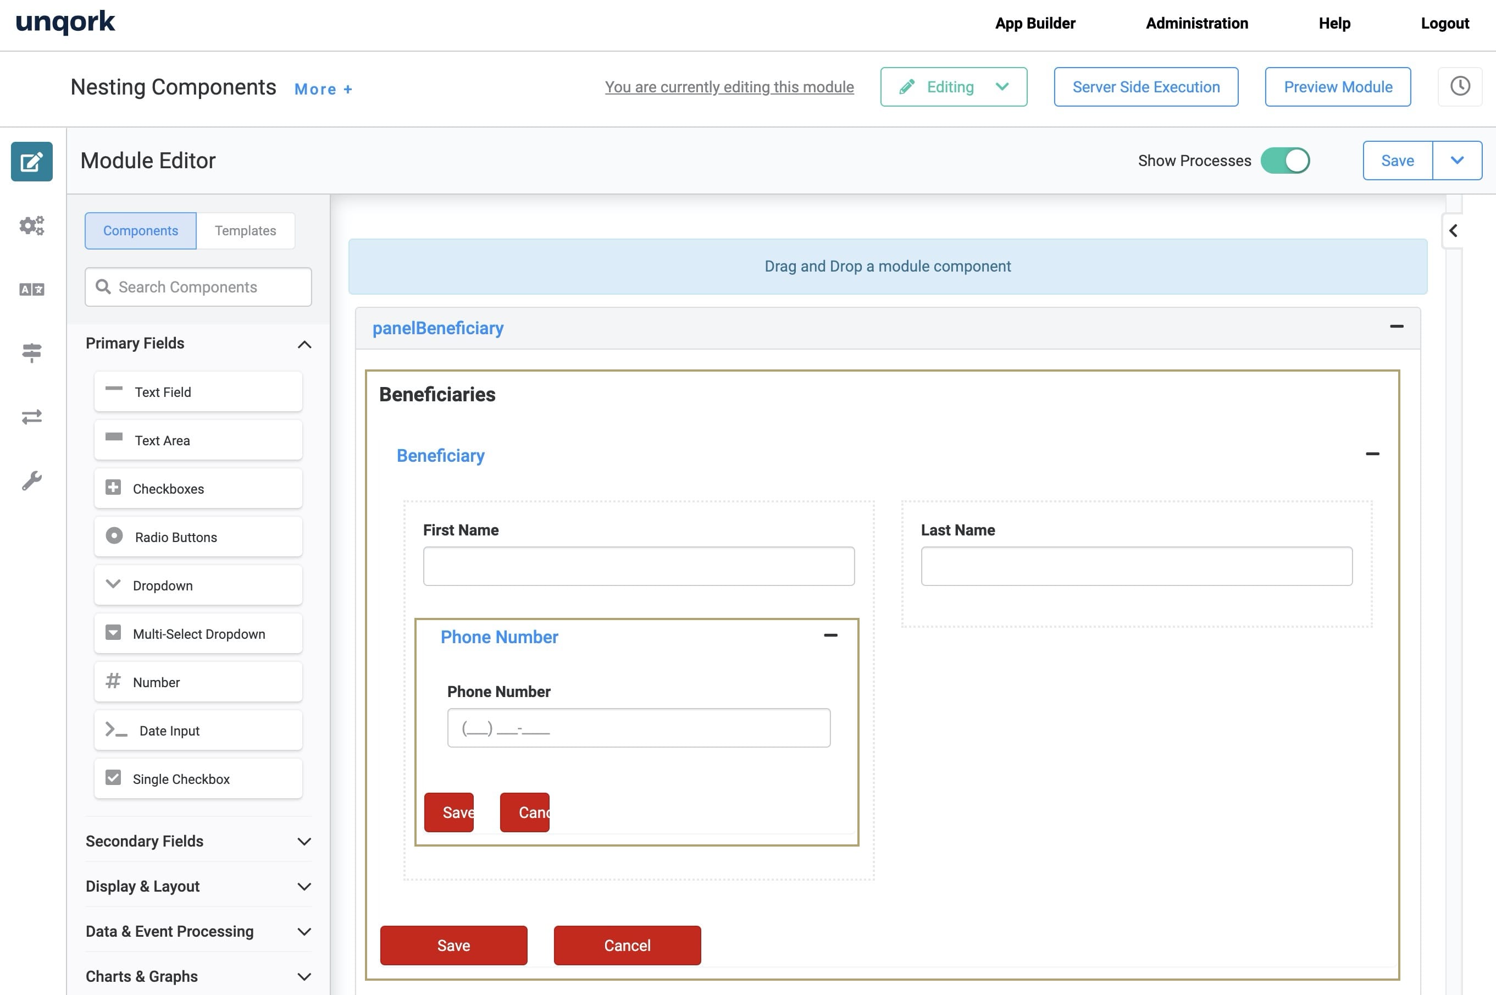The width and height of the screenshot is (1496, 995).
Task: Click small Save in Phone Number panel
Action: (x=448, y=812)
